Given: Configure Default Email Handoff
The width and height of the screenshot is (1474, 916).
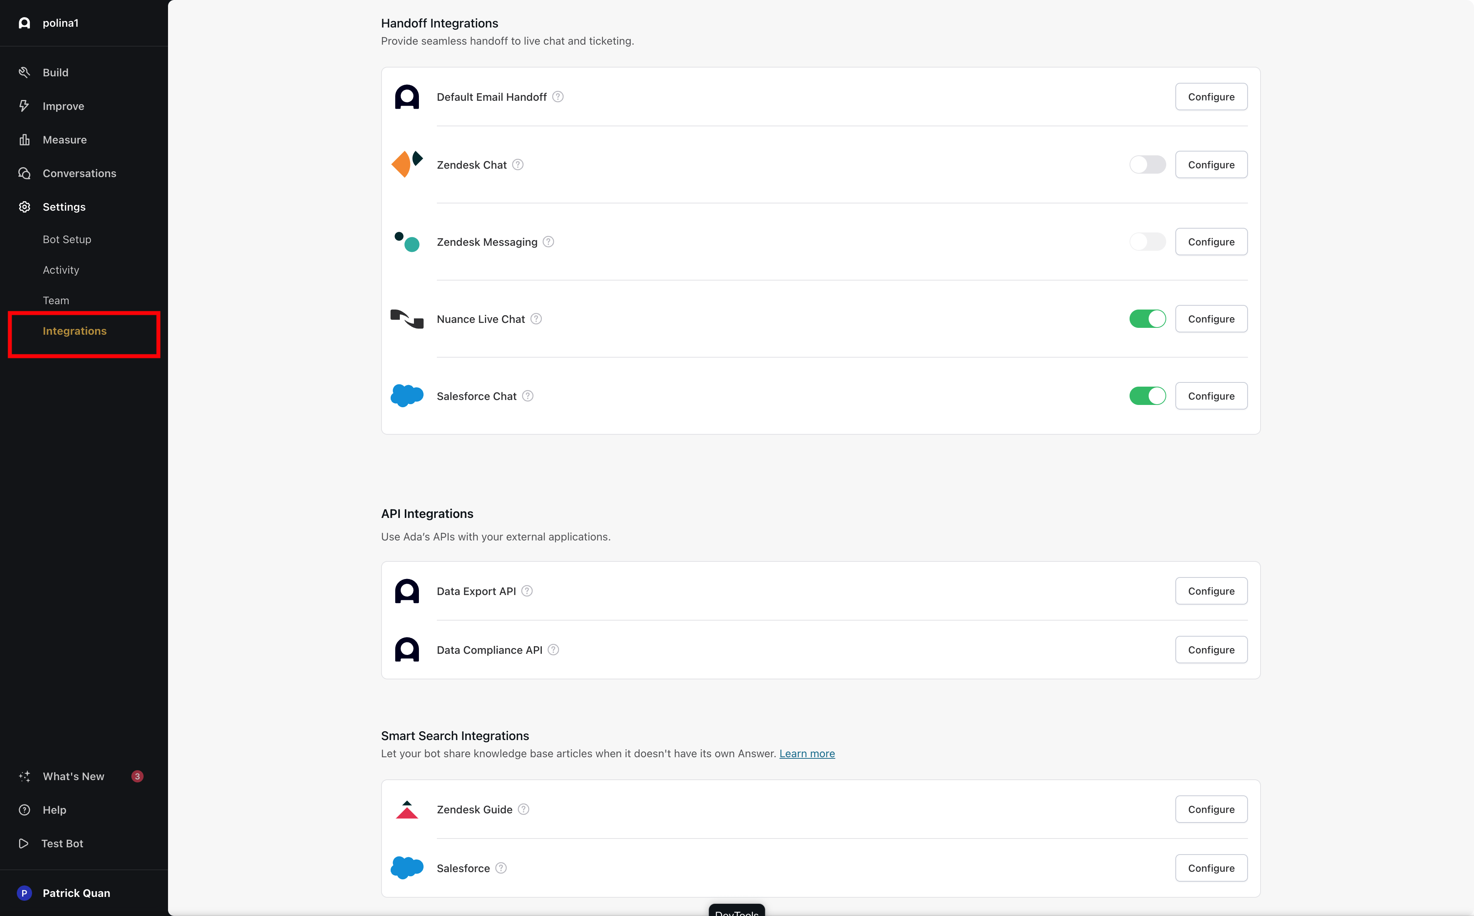Looking at the screenshot, I should click(x=1211, y=97).
